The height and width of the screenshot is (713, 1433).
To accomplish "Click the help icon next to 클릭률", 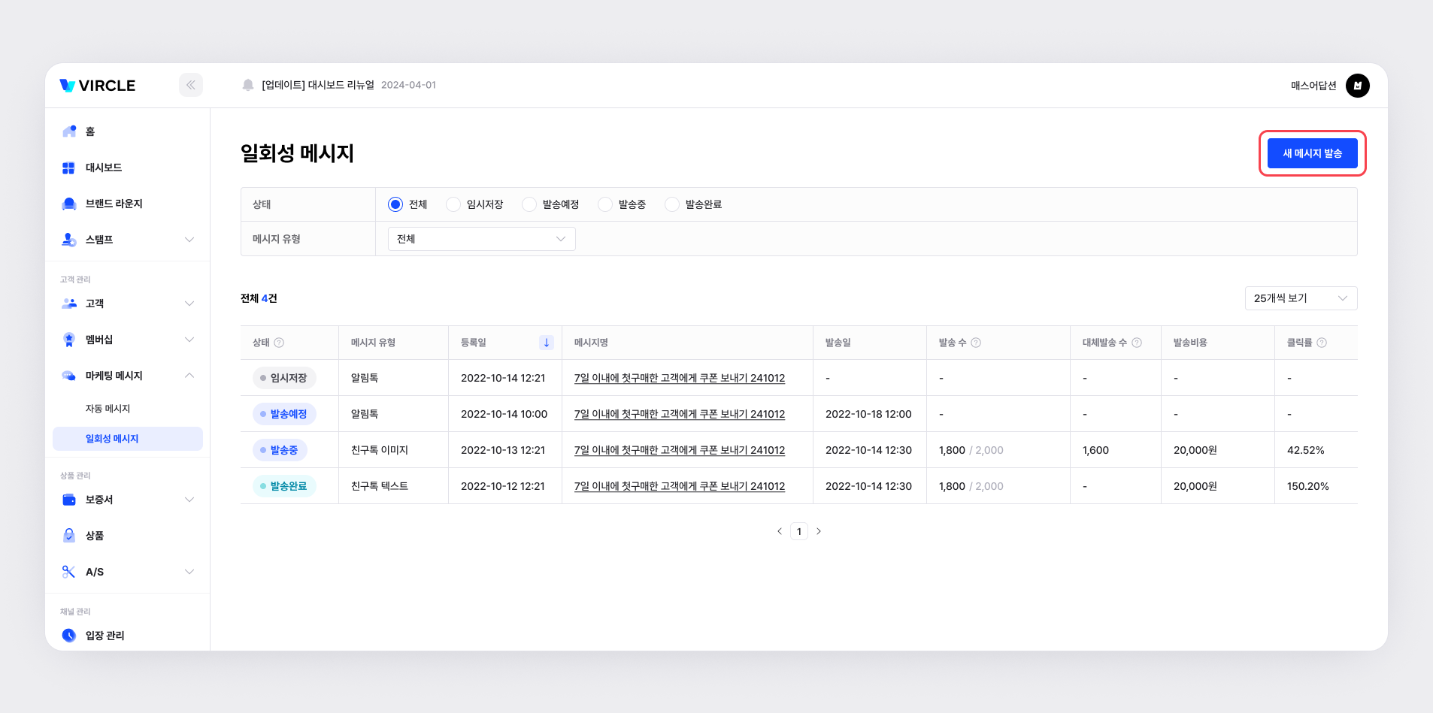I will click(x=1322, y=343).
